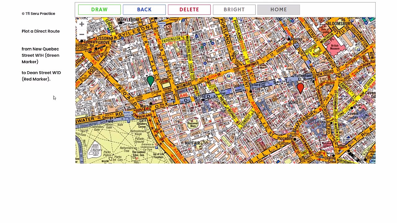The image size is (397, 223).
Task: Click the BACK button
Action: (144, 10)
